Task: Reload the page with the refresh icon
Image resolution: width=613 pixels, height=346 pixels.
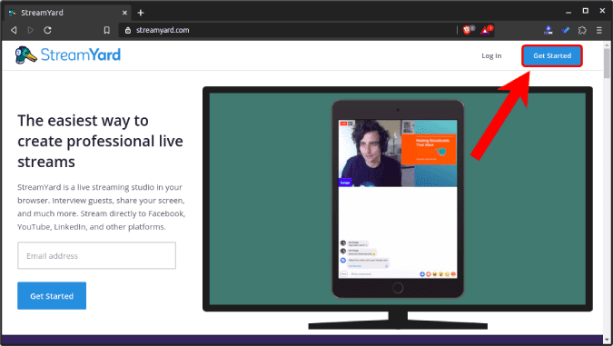Action: tap(48, 30)
